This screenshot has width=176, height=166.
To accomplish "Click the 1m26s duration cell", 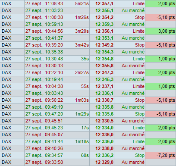I will click(77, 17).
